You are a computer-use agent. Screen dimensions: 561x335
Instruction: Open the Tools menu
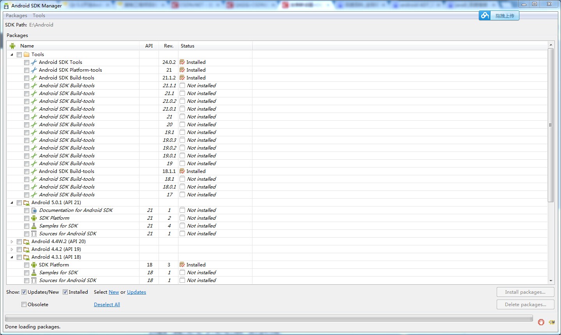coord(39,16)
